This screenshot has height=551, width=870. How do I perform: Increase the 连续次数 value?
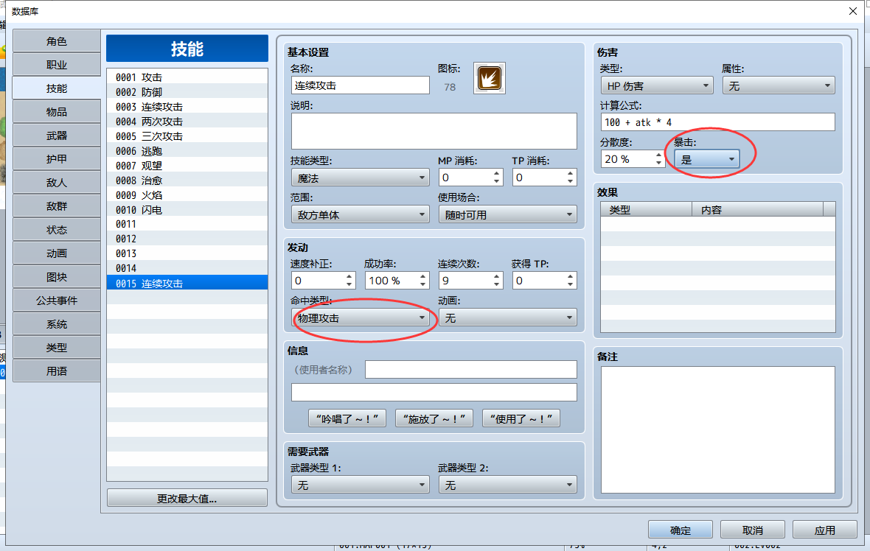coord(497,277)
